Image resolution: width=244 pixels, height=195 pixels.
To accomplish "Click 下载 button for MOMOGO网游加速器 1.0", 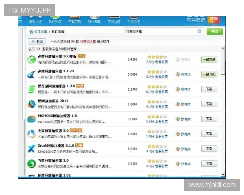I will 209,119.
